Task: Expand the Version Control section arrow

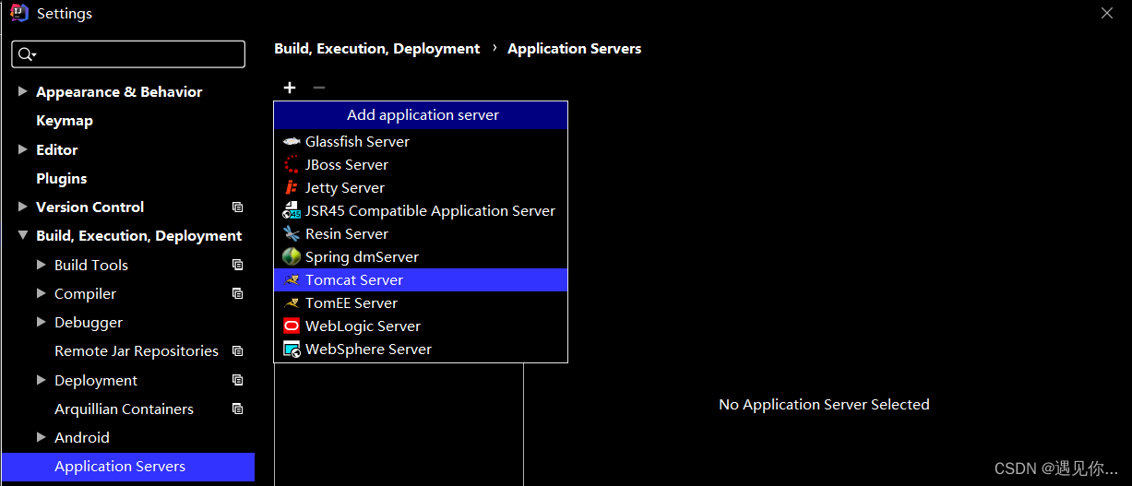Action: pos(23,207)
